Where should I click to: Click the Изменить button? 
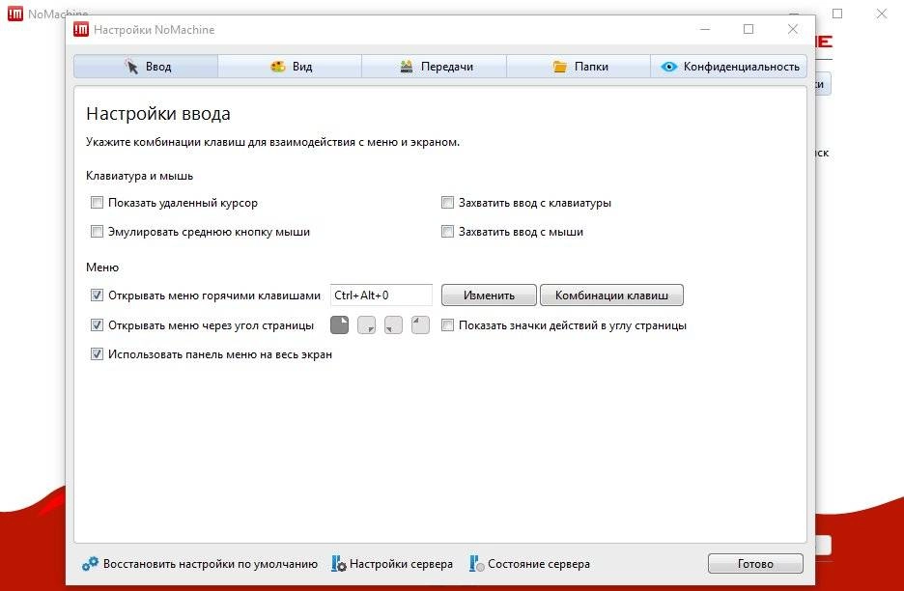point(489,295)
